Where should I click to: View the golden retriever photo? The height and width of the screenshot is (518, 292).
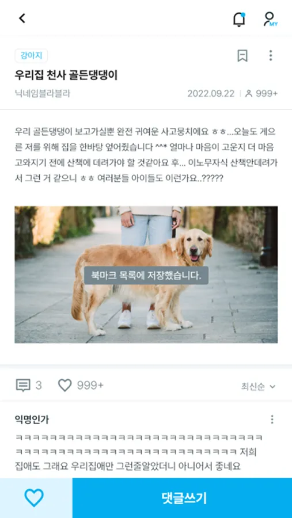click(146, 275)
